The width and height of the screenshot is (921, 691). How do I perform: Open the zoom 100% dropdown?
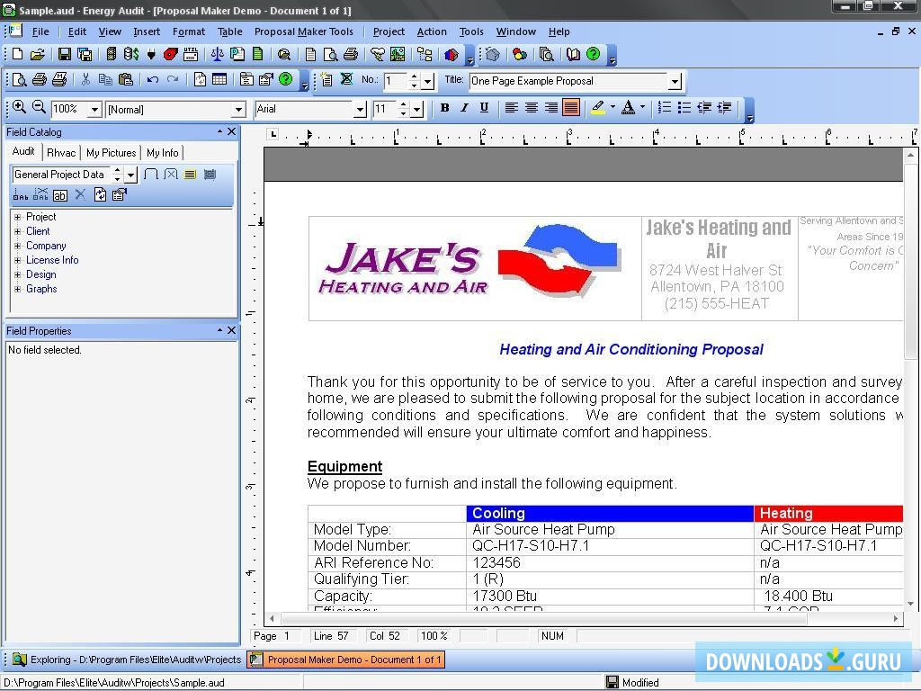[x=94, y=109]
